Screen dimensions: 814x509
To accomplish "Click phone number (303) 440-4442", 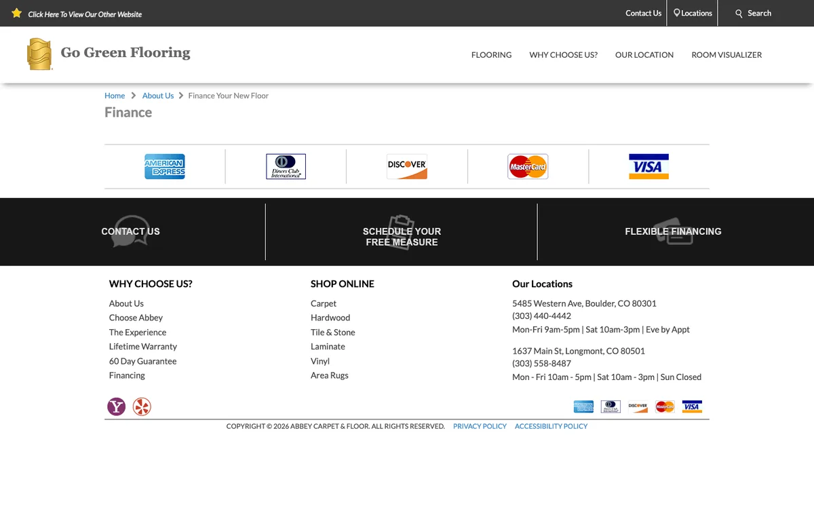I will [541, 316].
